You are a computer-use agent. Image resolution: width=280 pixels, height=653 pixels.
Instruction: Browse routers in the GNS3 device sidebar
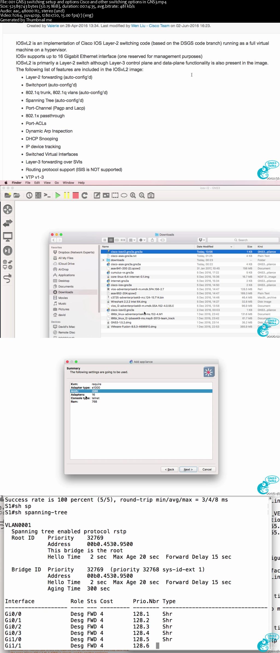point(8,210)
